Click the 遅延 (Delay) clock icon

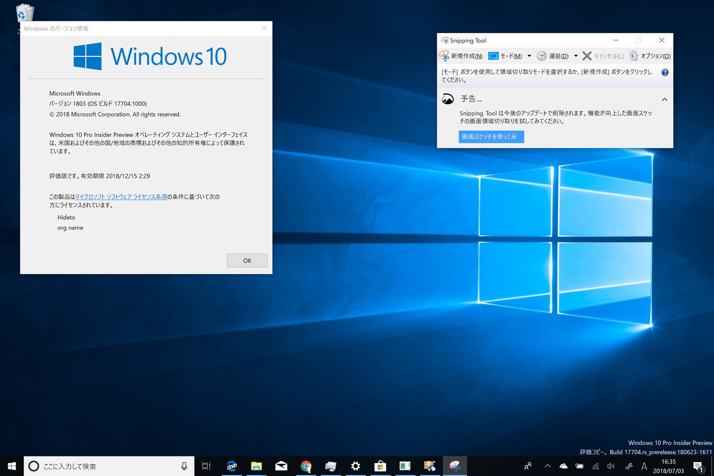click(541, 55)
